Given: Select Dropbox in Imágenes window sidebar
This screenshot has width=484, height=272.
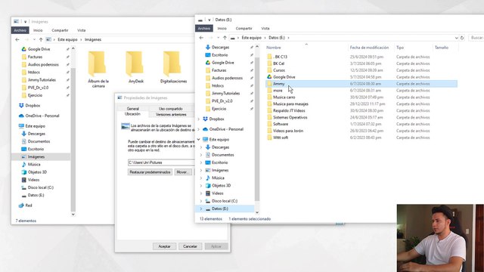Looking at the screenshot, I should tap(33, 106).
